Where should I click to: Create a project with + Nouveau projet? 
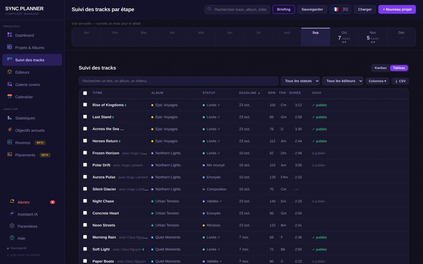397,9
